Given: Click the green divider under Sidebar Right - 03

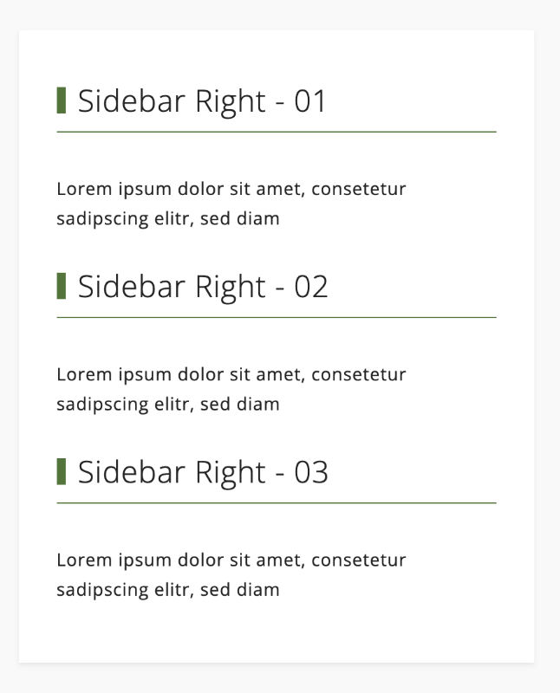Looking at the screenshot, I should click(277, 502).
